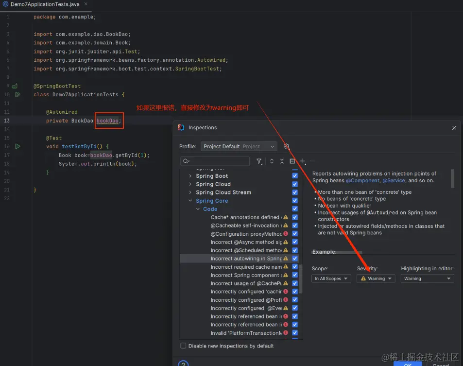Collapse the Code tree node
This screenshot has width=463, height=366.
[x=198, y=209]
